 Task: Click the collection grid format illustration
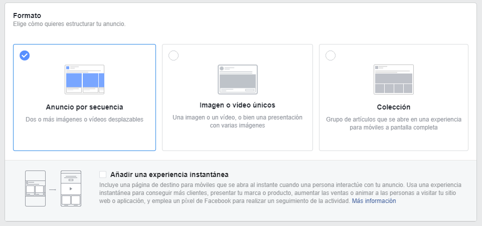pos(393,79)
